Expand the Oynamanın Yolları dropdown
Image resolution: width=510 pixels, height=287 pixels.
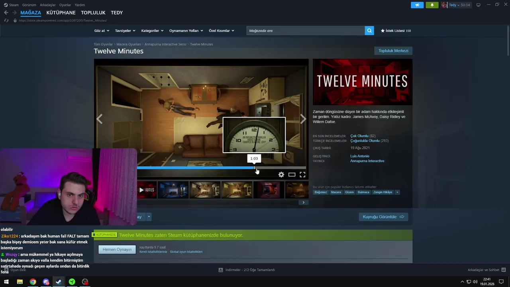[186, 31]
